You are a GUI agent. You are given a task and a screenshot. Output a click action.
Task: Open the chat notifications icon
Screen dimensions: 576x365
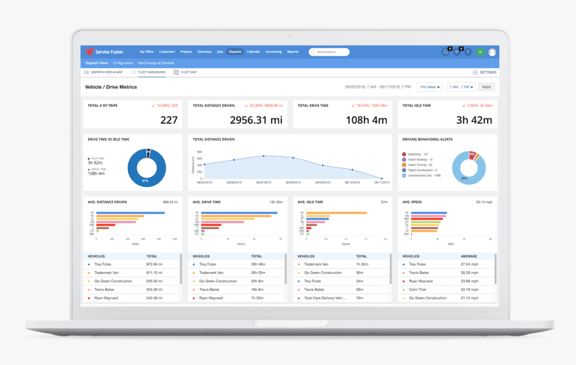coord(445,52)
